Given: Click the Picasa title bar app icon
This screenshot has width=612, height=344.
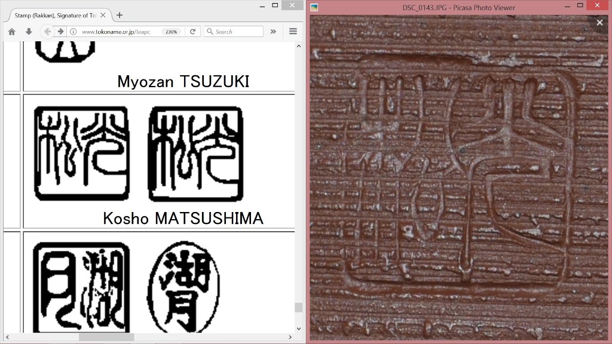Looking at the screenshot, I should (314, 7).
